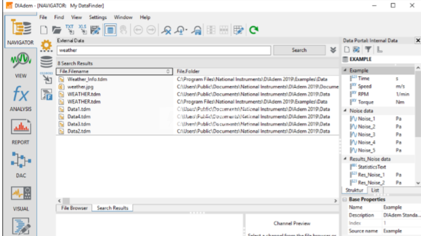Click the clear search magnifier icon

[x=166, y=30]
